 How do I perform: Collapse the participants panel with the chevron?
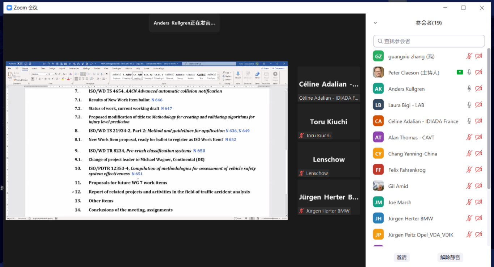click(x=375, y=23)
